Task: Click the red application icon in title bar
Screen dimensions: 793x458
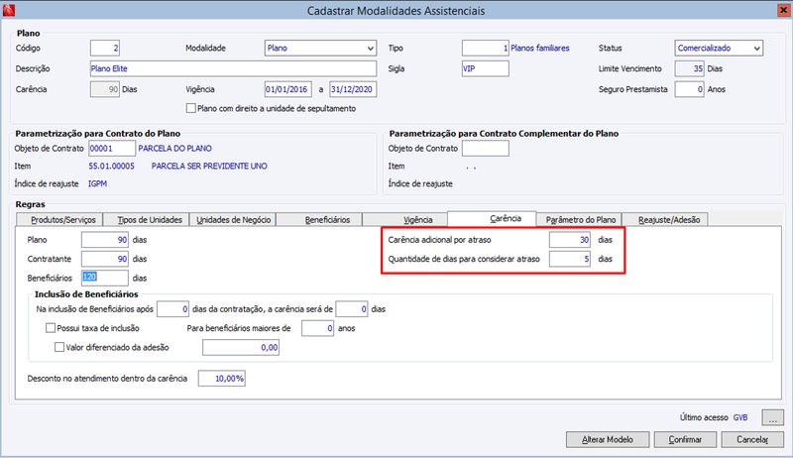Action: 9,10
